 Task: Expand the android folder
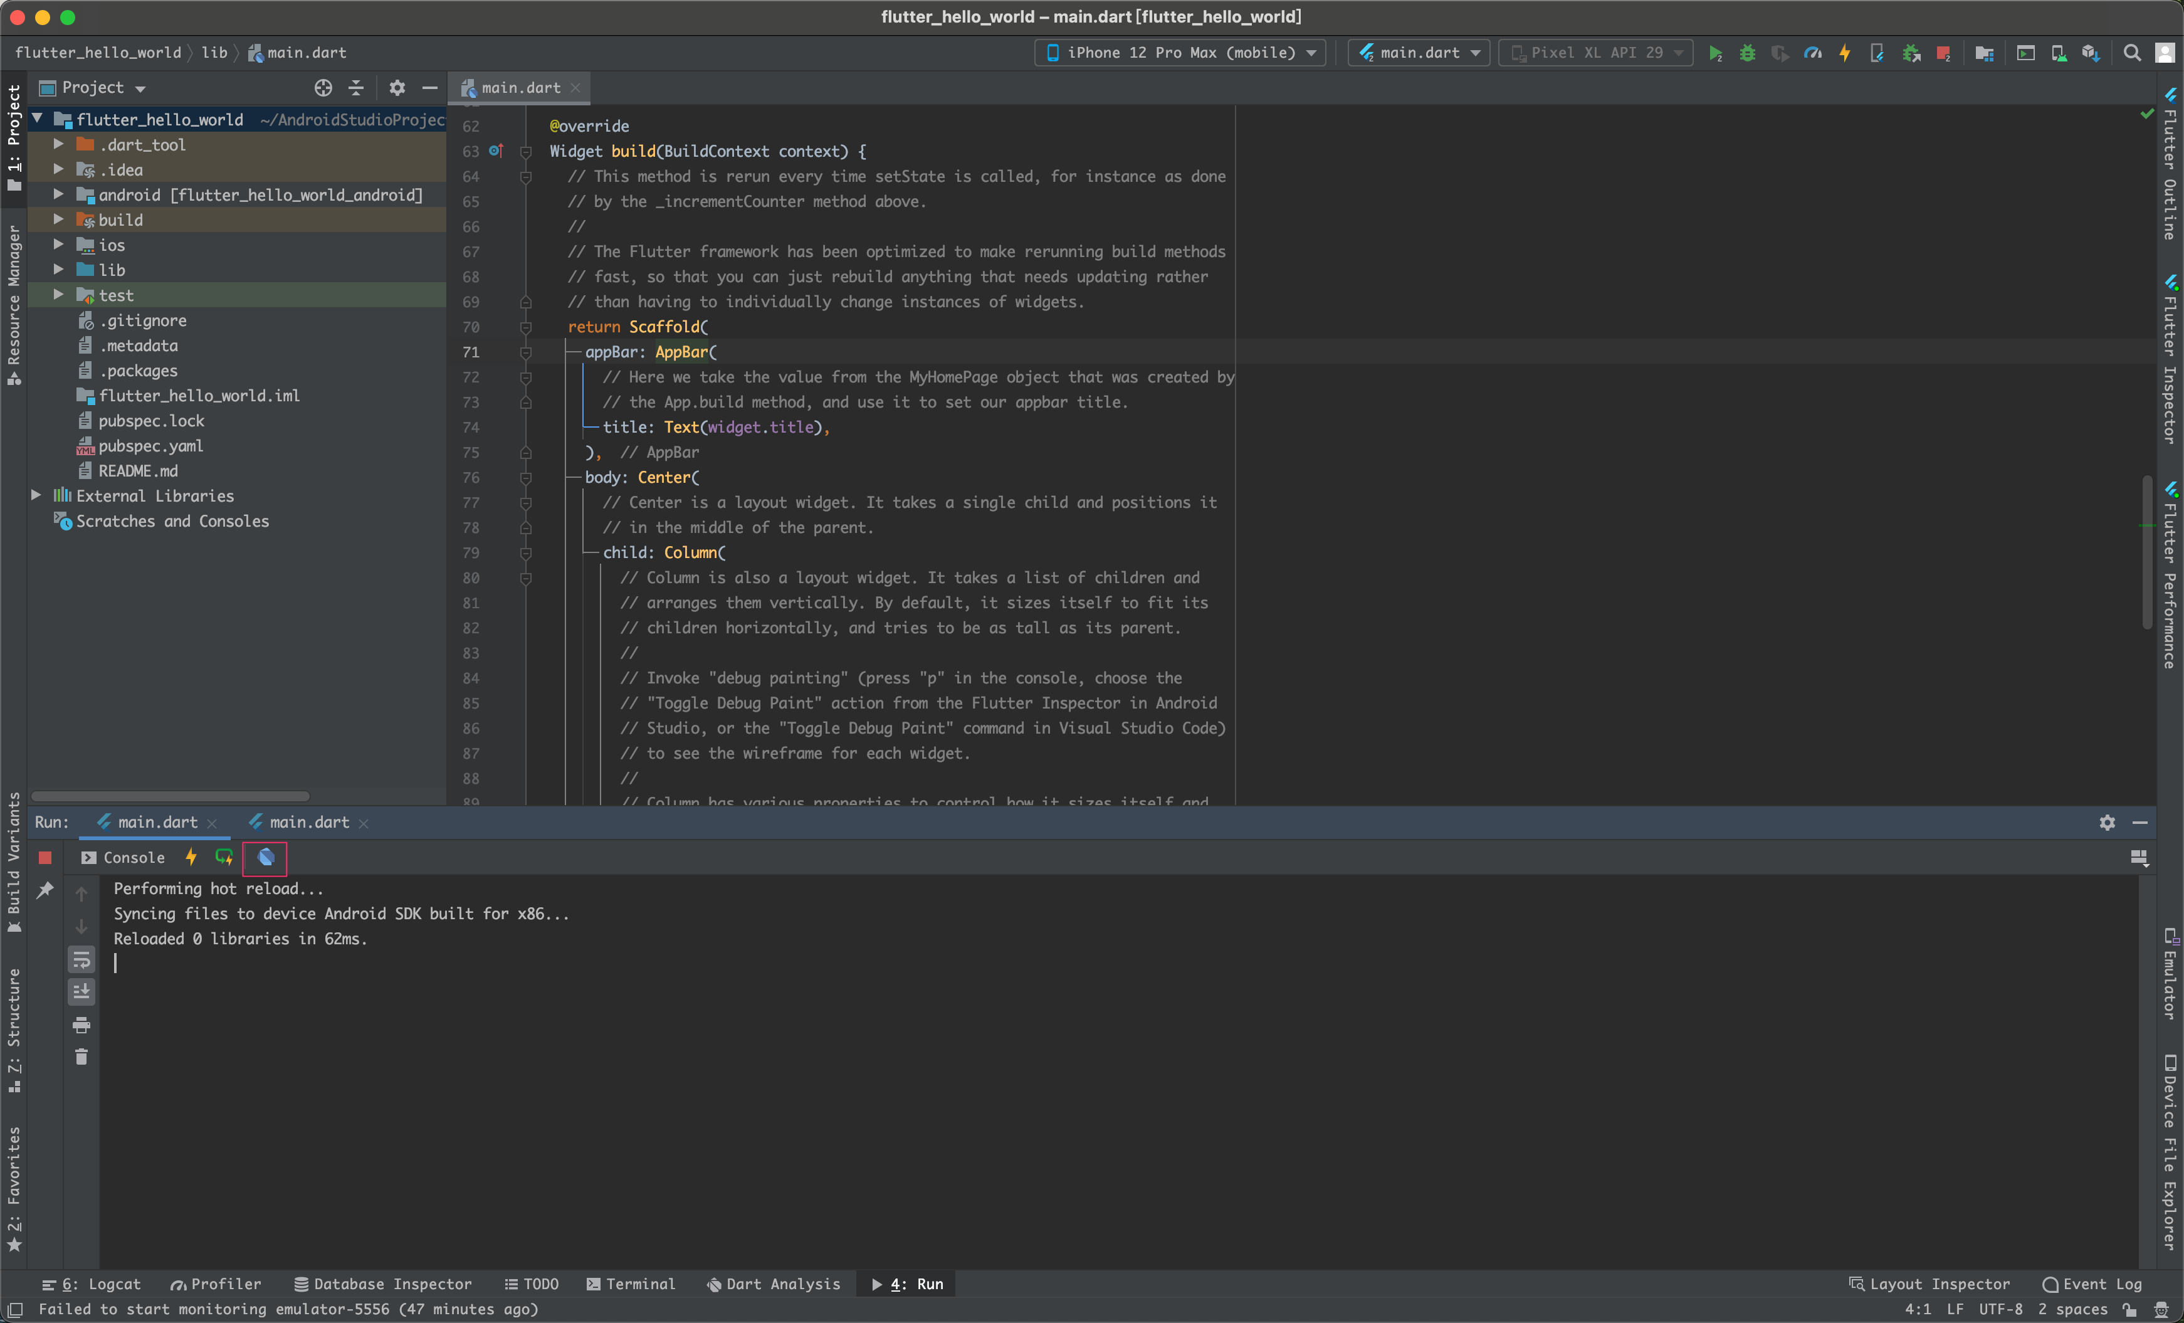pos(58,193)
